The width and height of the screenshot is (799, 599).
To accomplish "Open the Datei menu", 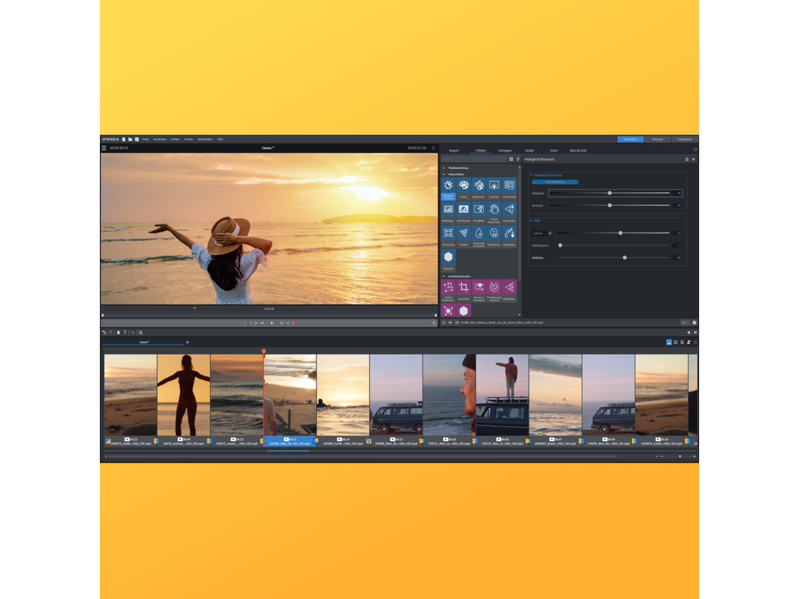I will (x=145, y=139).
